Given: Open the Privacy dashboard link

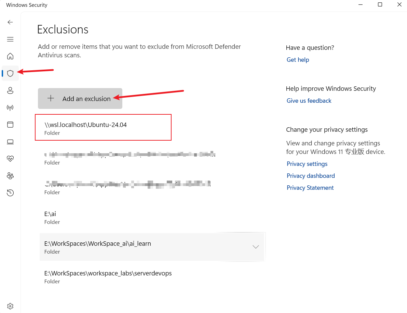Looking at the screenshot, I should pos(311,176).
